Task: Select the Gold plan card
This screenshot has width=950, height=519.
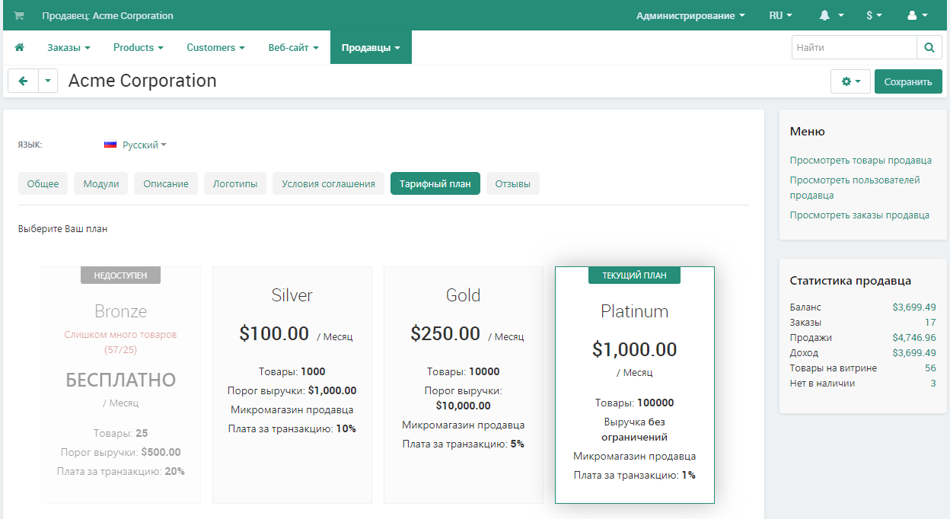Action: coord(463,384)
